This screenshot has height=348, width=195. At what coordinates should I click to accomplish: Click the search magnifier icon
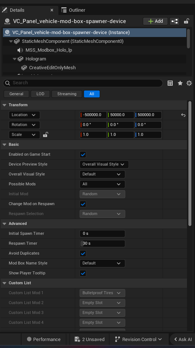coord(8,83)
